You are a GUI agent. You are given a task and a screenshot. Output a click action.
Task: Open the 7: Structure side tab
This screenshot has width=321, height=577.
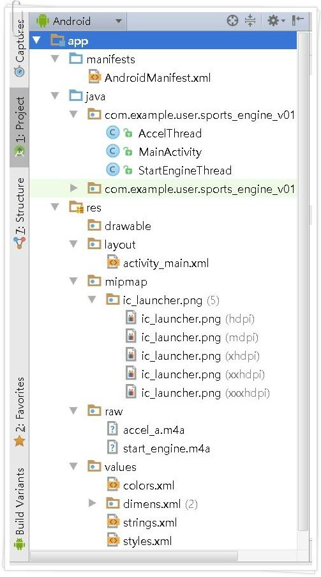pos(20,214)
